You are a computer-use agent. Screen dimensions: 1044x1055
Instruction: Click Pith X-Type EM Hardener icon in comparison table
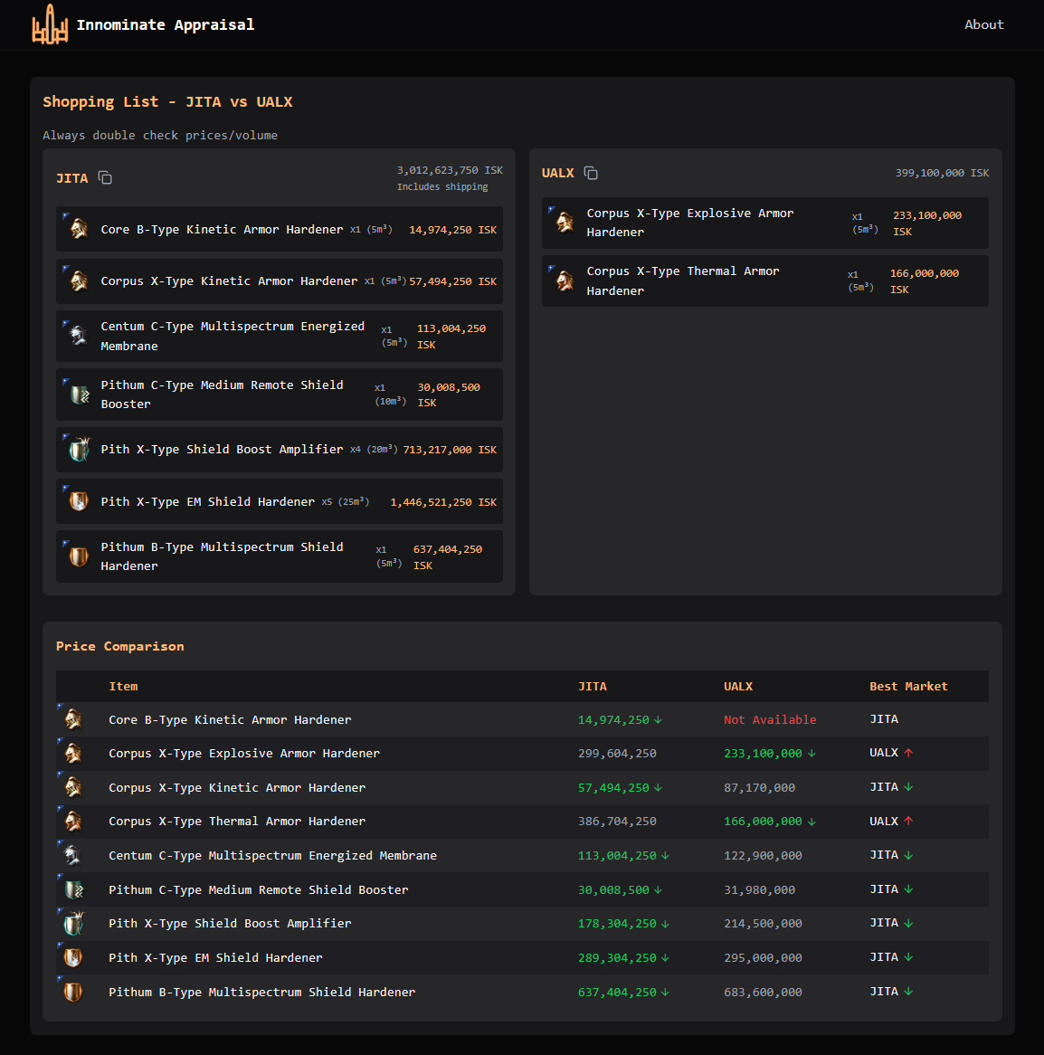(73, 957)
